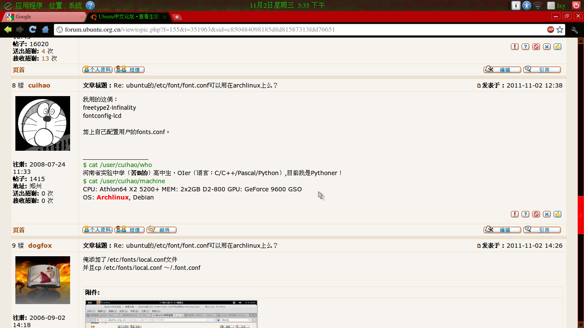Click the post icon beside 发表于 2011-11-02 12:38
This screenshot has height=328, width=584.
point(479,85)
